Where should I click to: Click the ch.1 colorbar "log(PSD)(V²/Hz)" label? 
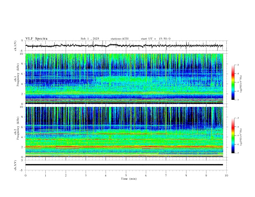point(241,84)
